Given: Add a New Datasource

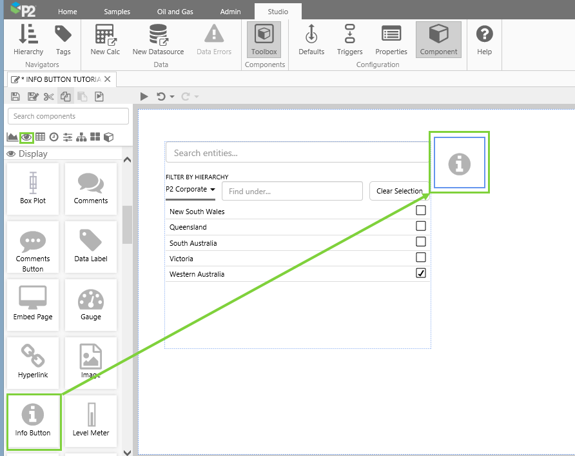Looking at the screenshot, I should click(x=158, y=39).
